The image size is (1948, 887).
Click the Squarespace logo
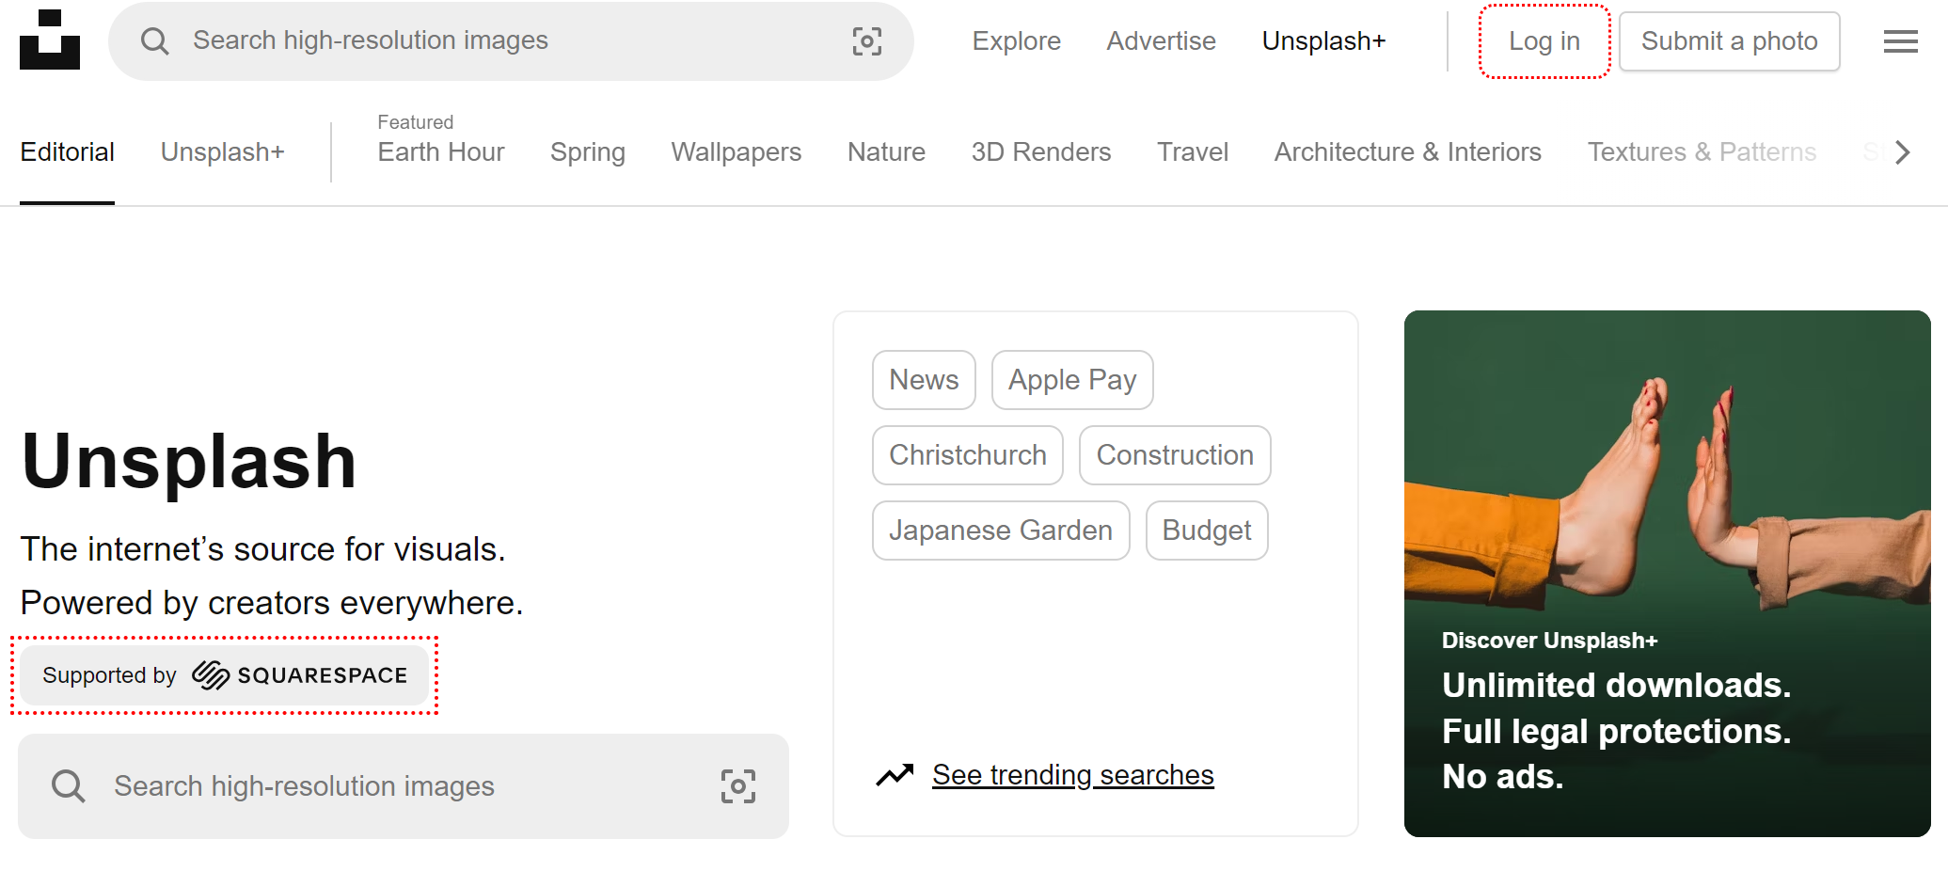[299, 675]
